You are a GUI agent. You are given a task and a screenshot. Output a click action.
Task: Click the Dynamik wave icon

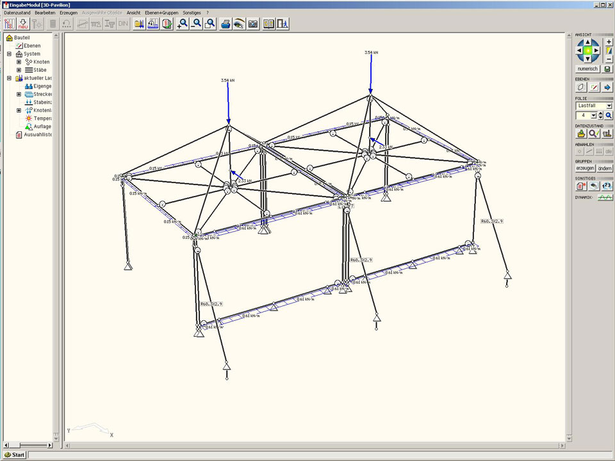pos(605,198)
